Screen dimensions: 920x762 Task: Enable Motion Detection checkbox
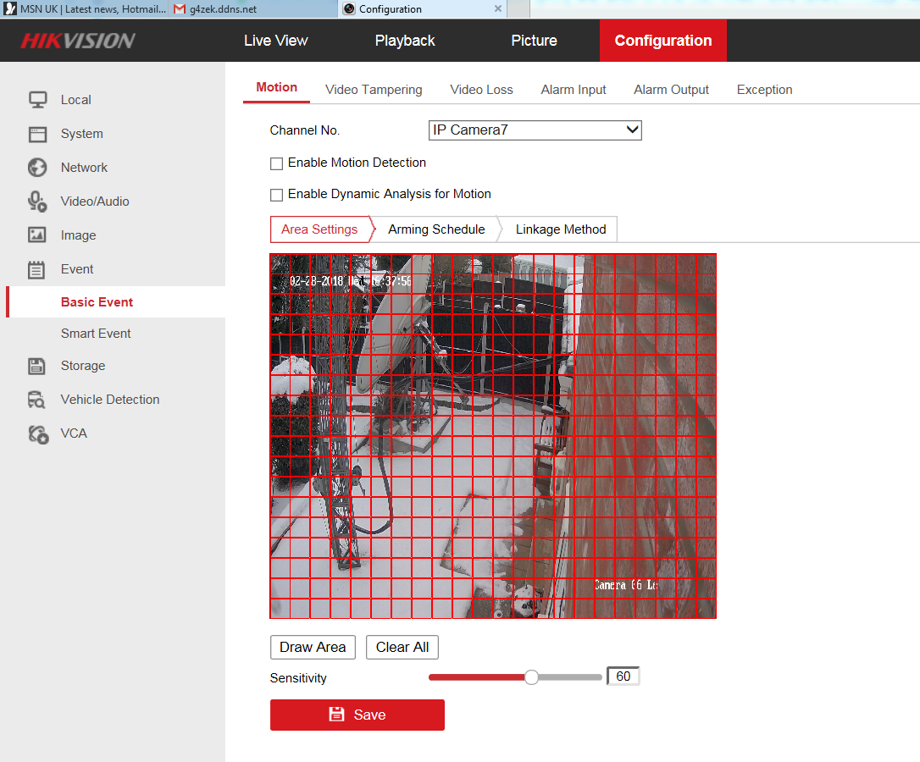[x=276, y=163]
